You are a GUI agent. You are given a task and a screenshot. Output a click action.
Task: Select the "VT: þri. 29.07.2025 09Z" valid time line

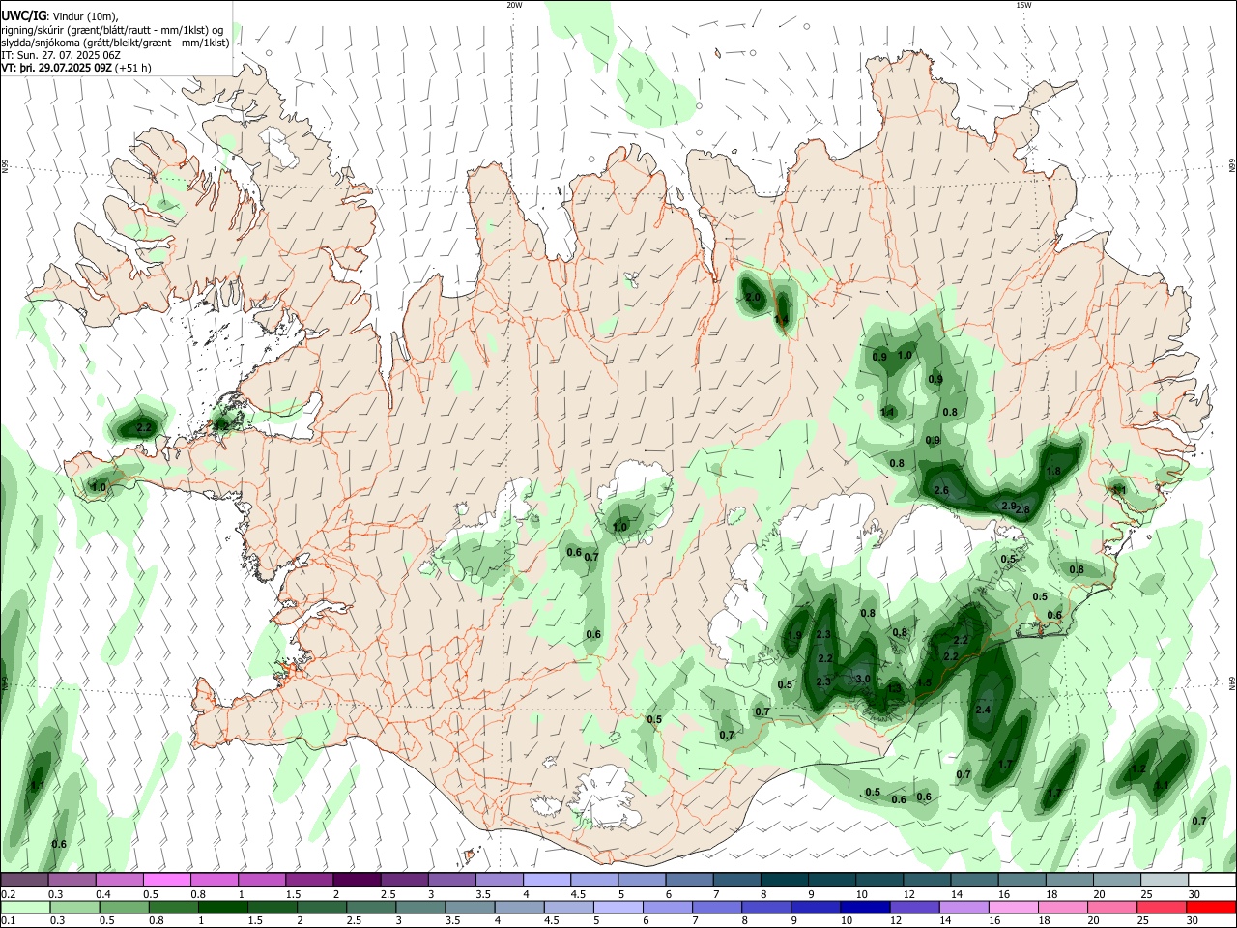click(76, 68)
